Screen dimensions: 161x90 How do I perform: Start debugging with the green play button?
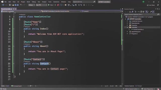click(49, 5)
